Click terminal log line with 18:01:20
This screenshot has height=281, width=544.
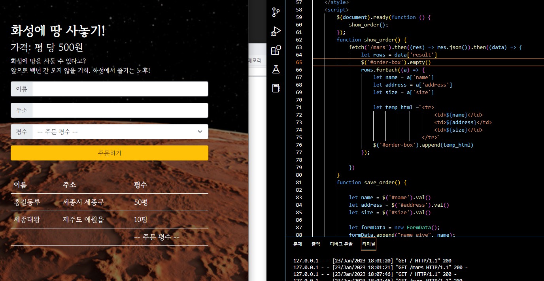point(375,261)
